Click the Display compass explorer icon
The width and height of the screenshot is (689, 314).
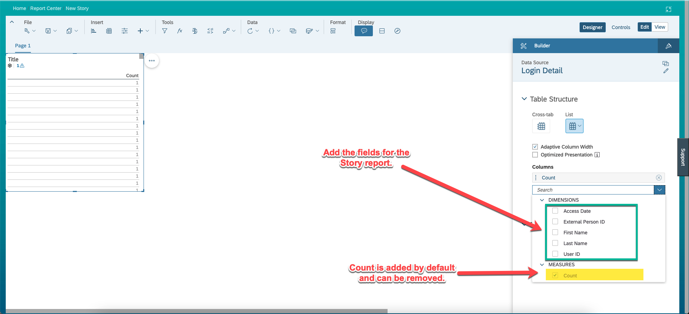397,31
